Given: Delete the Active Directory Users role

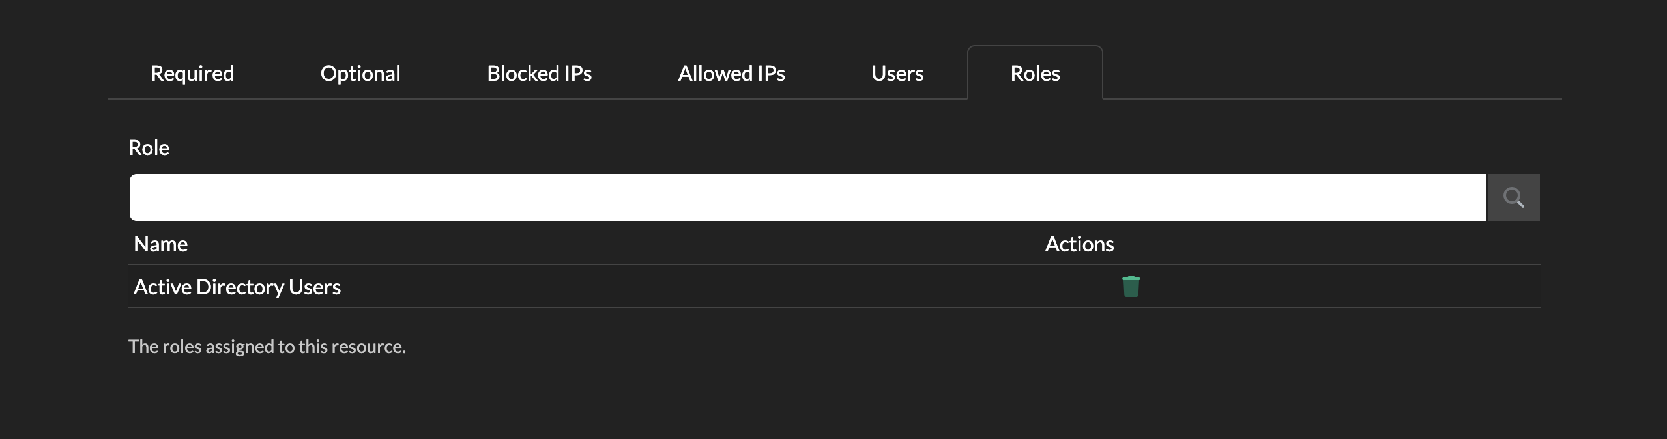Looking at the screenshot, I should click(1131, 287).
